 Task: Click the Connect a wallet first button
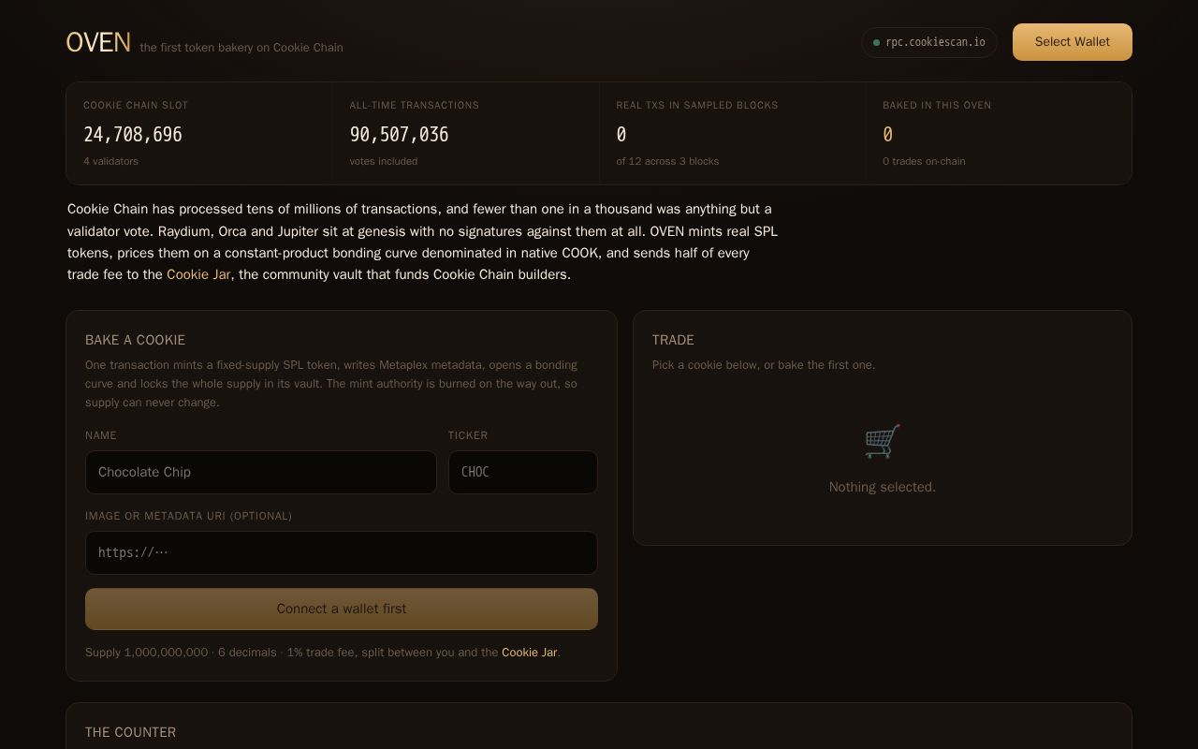point(342,609)
